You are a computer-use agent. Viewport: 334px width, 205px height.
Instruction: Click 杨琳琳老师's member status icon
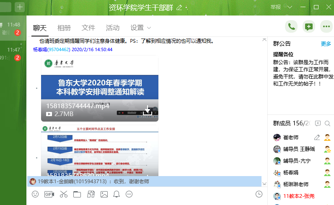(x=327, y=184)
